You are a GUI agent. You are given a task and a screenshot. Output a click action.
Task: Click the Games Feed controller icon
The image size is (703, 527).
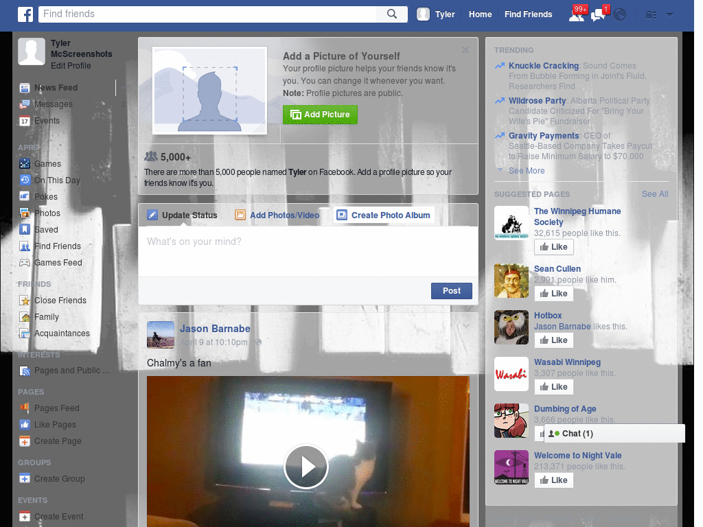click(x=25, y=263)
